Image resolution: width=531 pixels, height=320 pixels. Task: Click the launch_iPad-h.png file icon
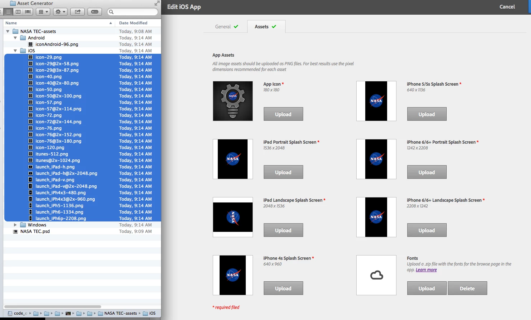click(30, 167)
